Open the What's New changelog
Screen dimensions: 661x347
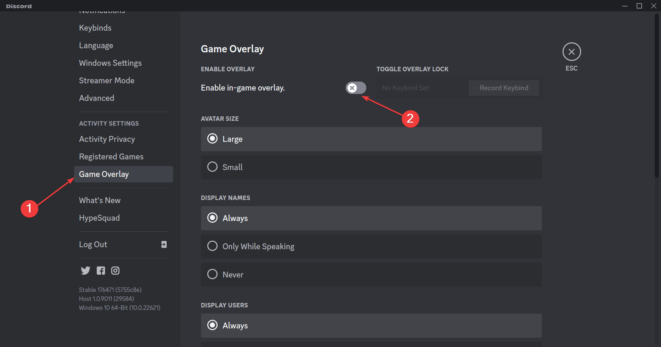pos(123,200)
